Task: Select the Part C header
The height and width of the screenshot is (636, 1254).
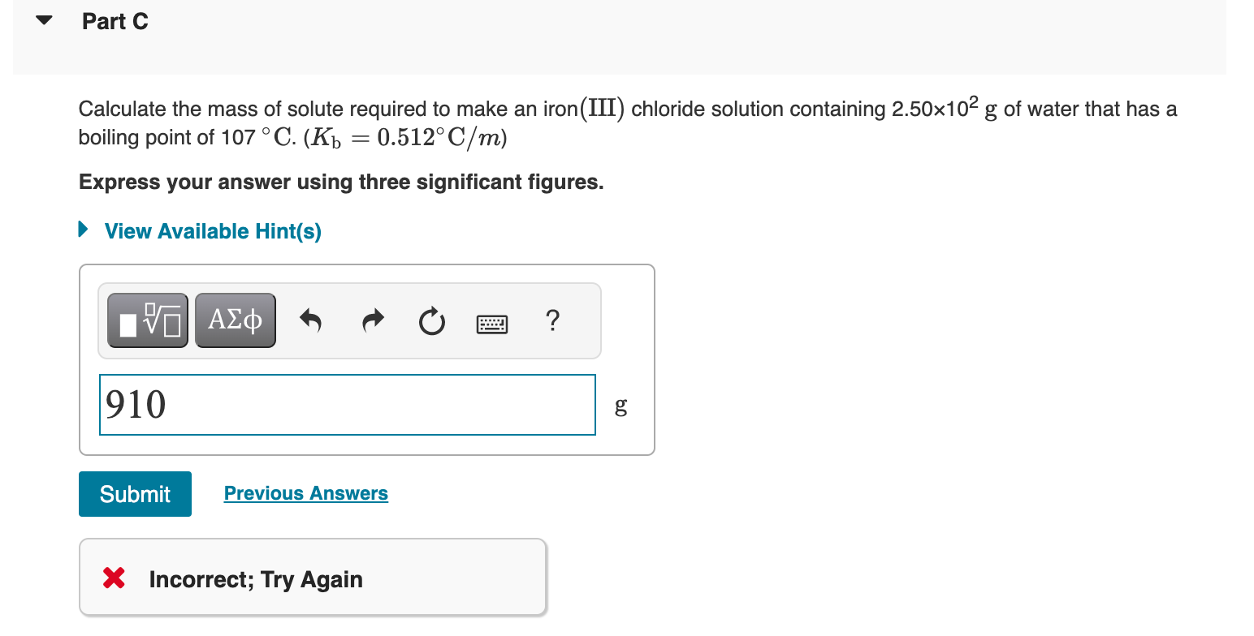Action: pos(115,21)
